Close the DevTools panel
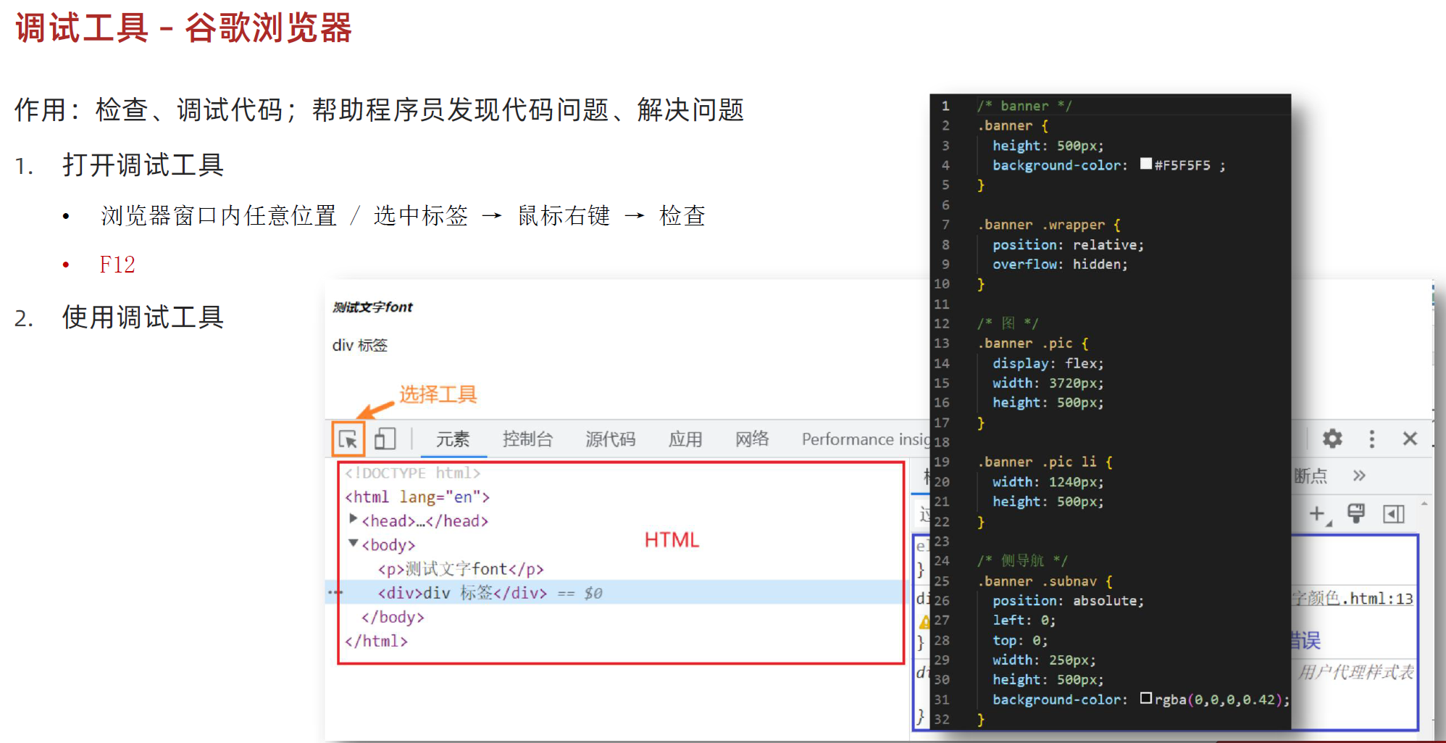1446x743 pixels. pyautogui.click(x=1410, y=439)
